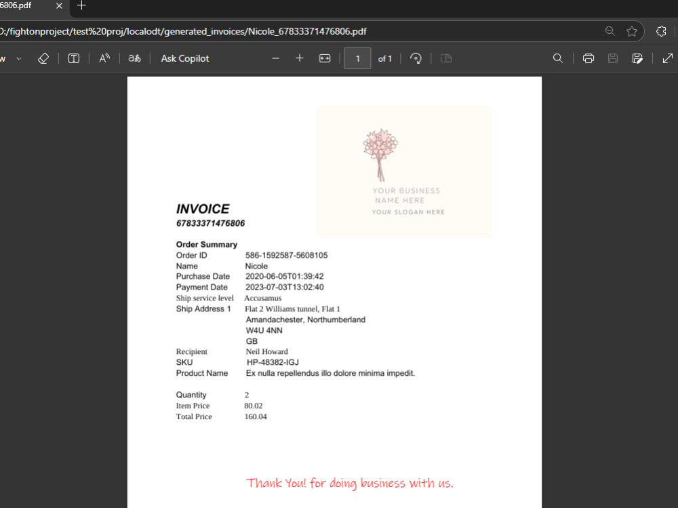Click Amandachester, Northumberland text

click(306, 319)
